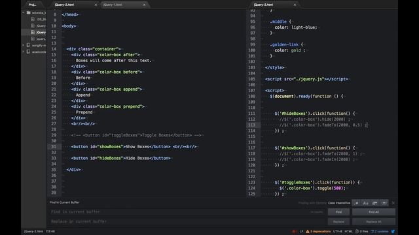Click the Find button
419x235 pixels.
(338, 212)
